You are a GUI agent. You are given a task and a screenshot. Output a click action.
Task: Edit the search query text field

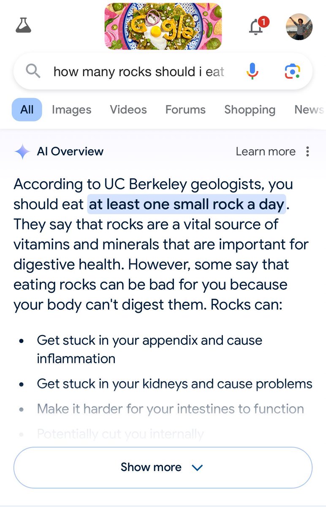click(139, 71)
